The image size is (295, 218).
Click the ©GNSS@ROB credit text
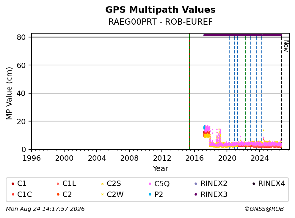tap(264, 209)
